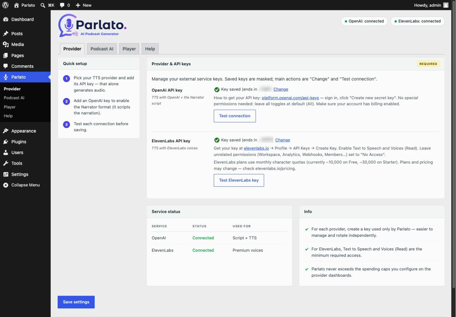Click the Dashboard gauge icon

[x=6, y=19]
